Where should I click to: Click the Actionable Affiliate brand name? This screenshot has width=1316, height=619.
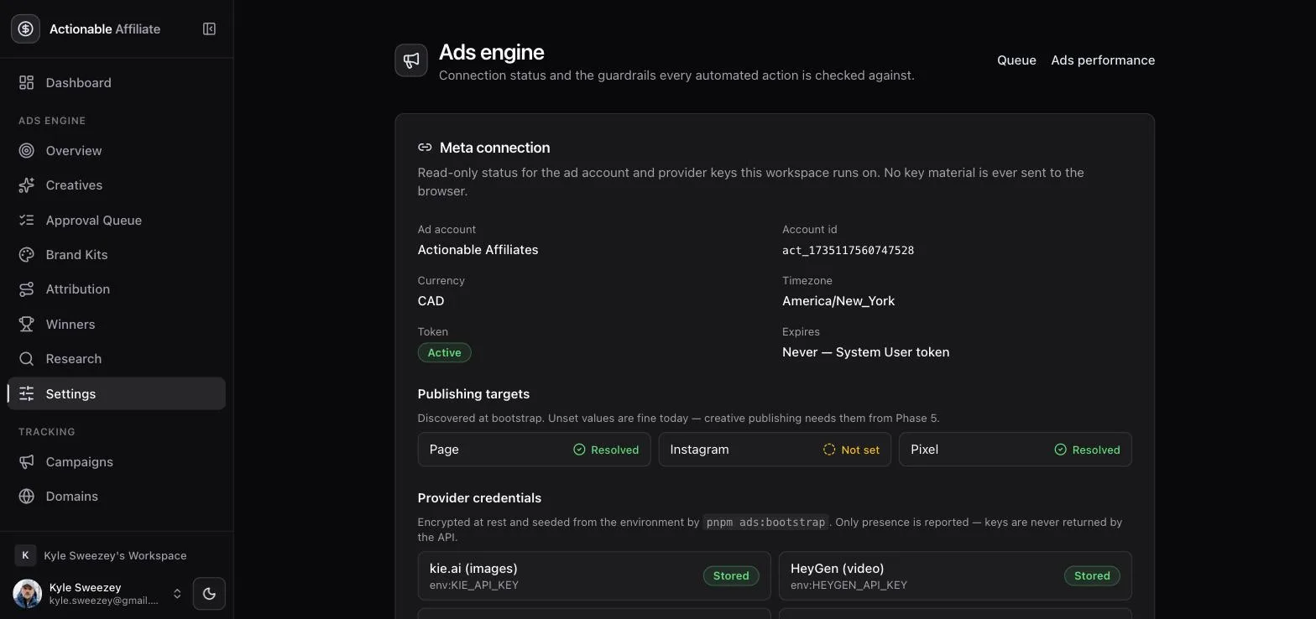[105, 29]
